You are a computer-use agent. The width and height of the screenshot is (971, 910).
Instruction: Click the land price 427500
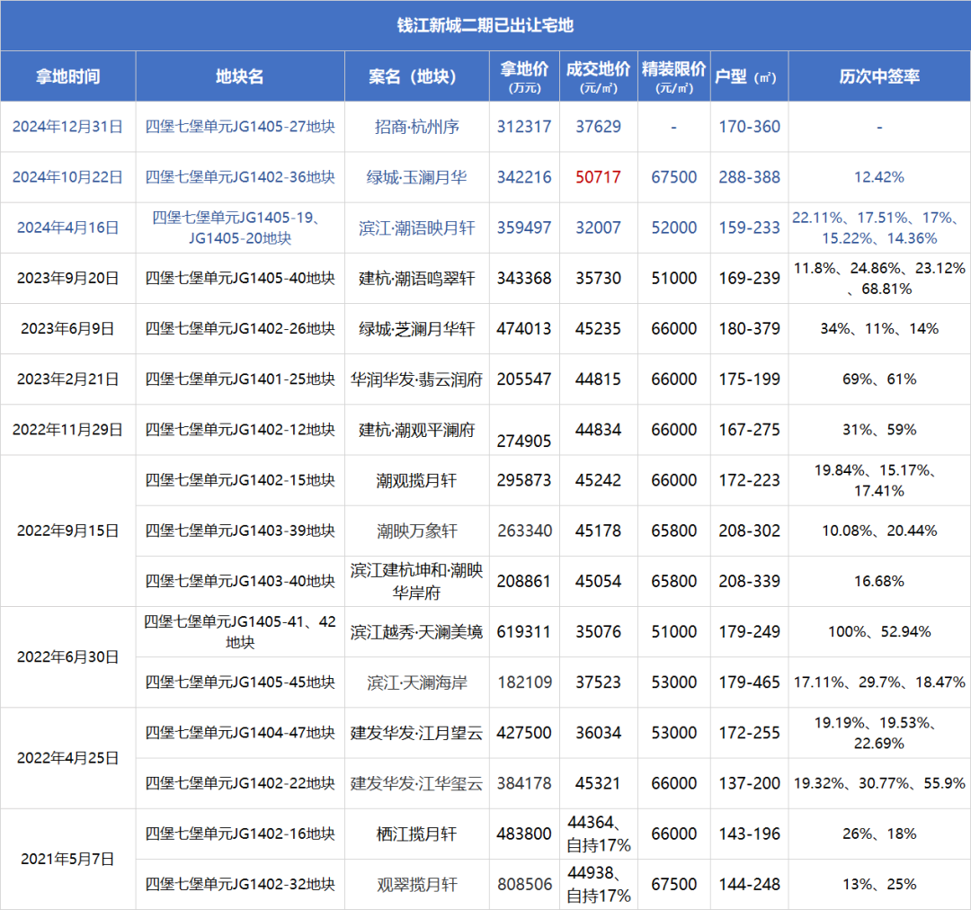[x=524, y=733]
